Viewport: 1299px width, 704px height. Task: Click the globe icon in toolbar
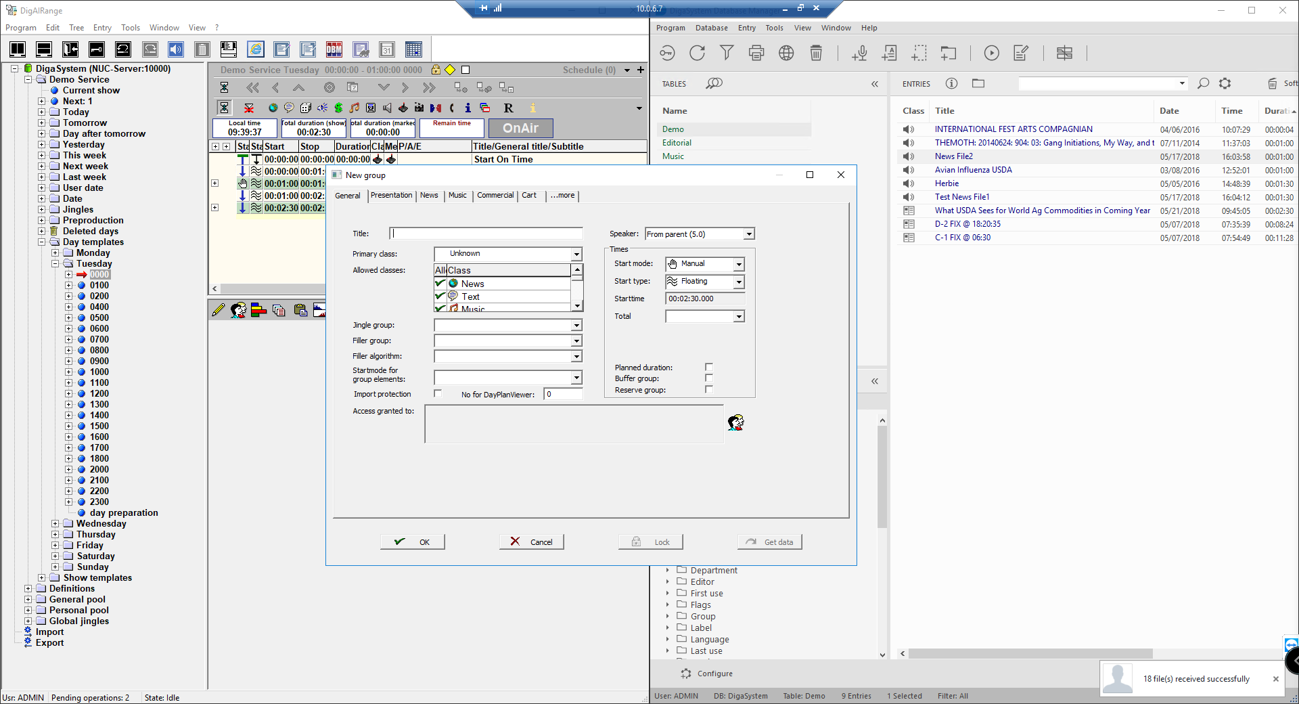click(x=786, y=53)
